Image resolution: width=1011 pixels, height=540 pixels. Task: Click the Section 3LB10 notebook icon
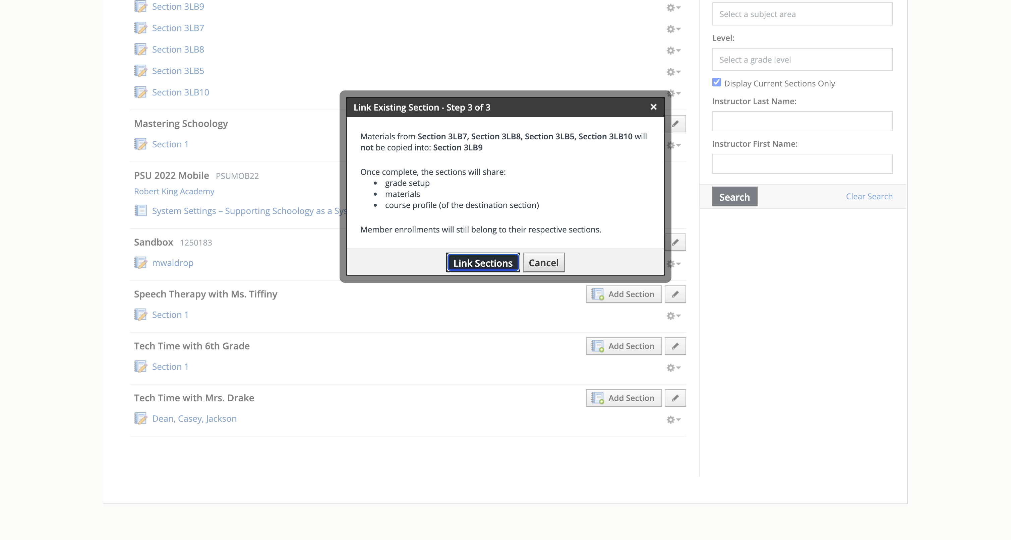coord(140,92)
